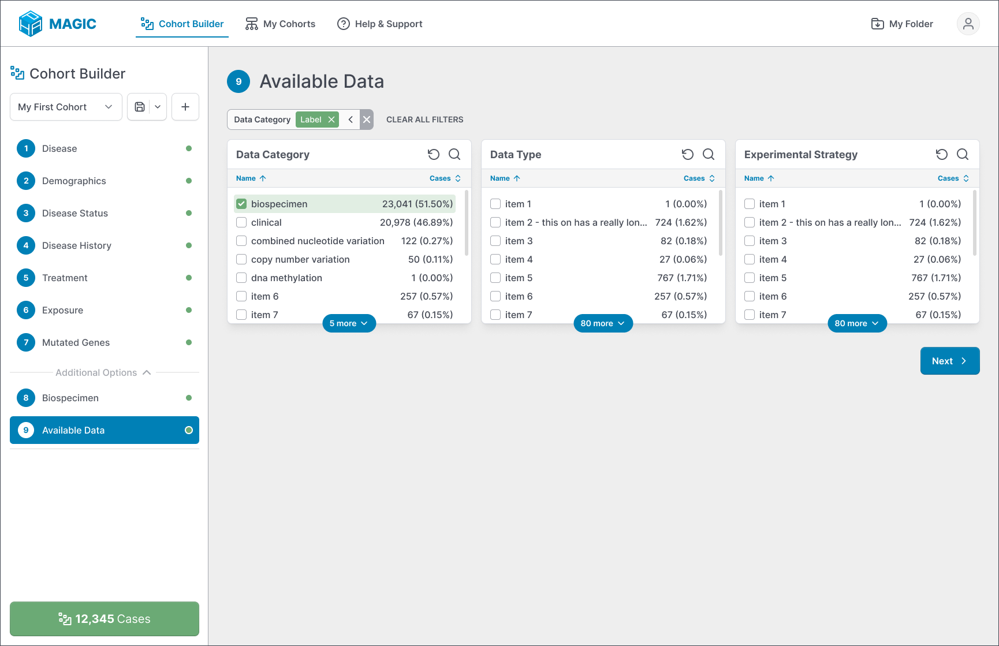Open the My Cohorts tab
The width and height of the screenshot is (999, 646).
click(x=281, y=24)
